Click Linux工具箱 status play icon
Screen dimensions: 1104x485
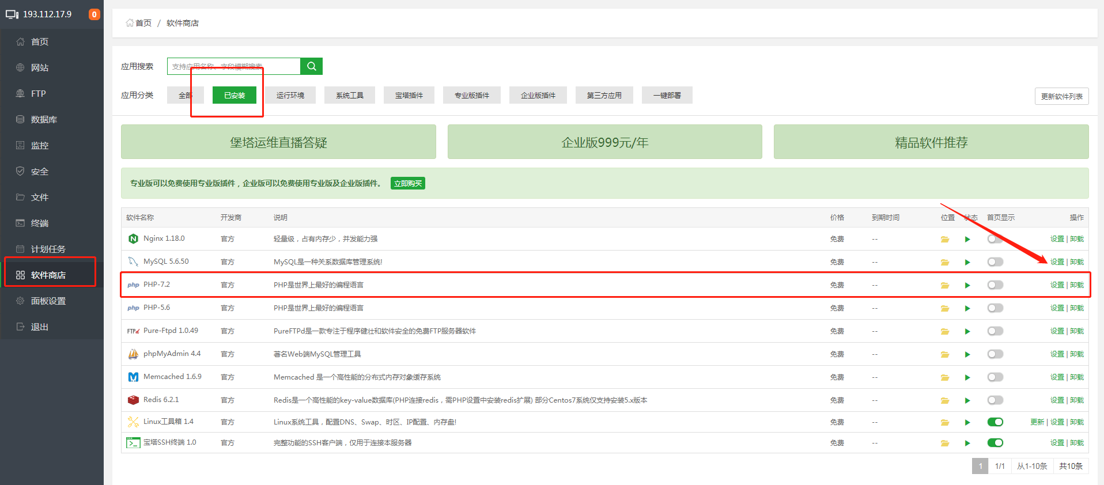[x=967, y=422]
